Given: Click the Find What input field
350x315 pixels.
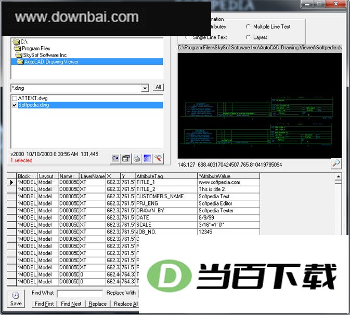Looking at the screenshot, I should [x=80, y=293].
